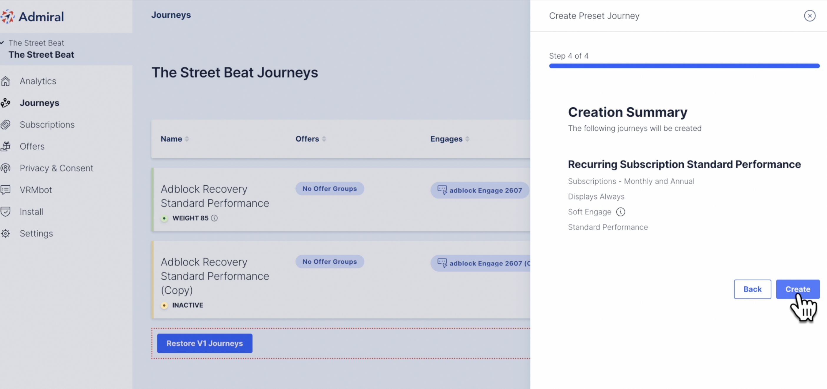The image size is (827, 389).
Task: Open Adblock Recovery Standard Performance (Copy) journey
Action: (x=215, y=276)
